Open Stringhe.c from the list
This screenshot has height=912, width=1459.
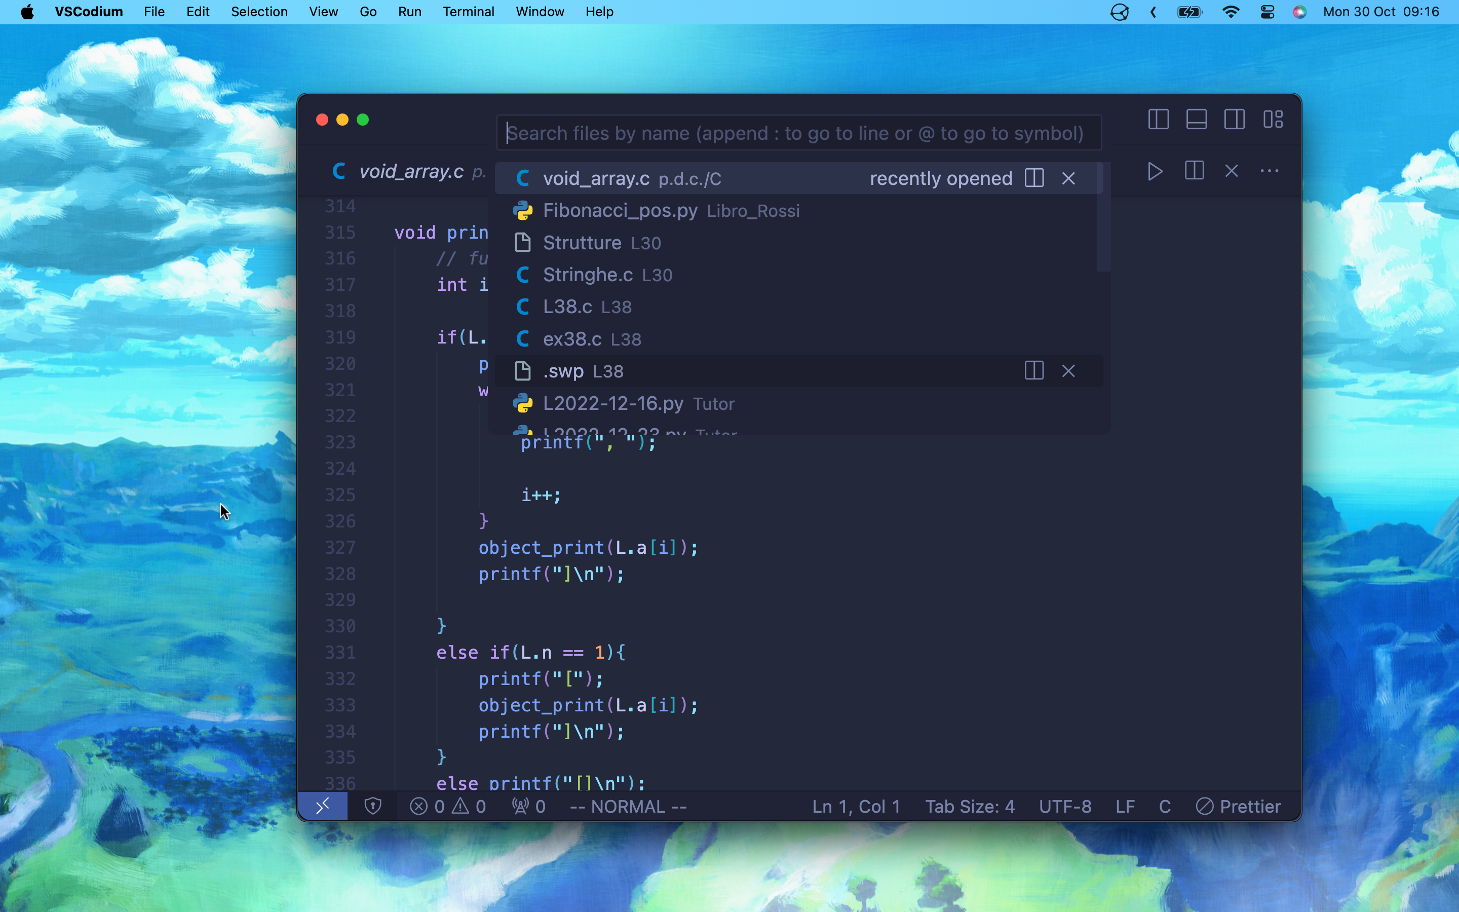tap(799, 275)
